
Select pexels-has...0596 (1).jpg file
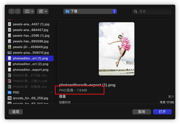[x=30, y=36]
